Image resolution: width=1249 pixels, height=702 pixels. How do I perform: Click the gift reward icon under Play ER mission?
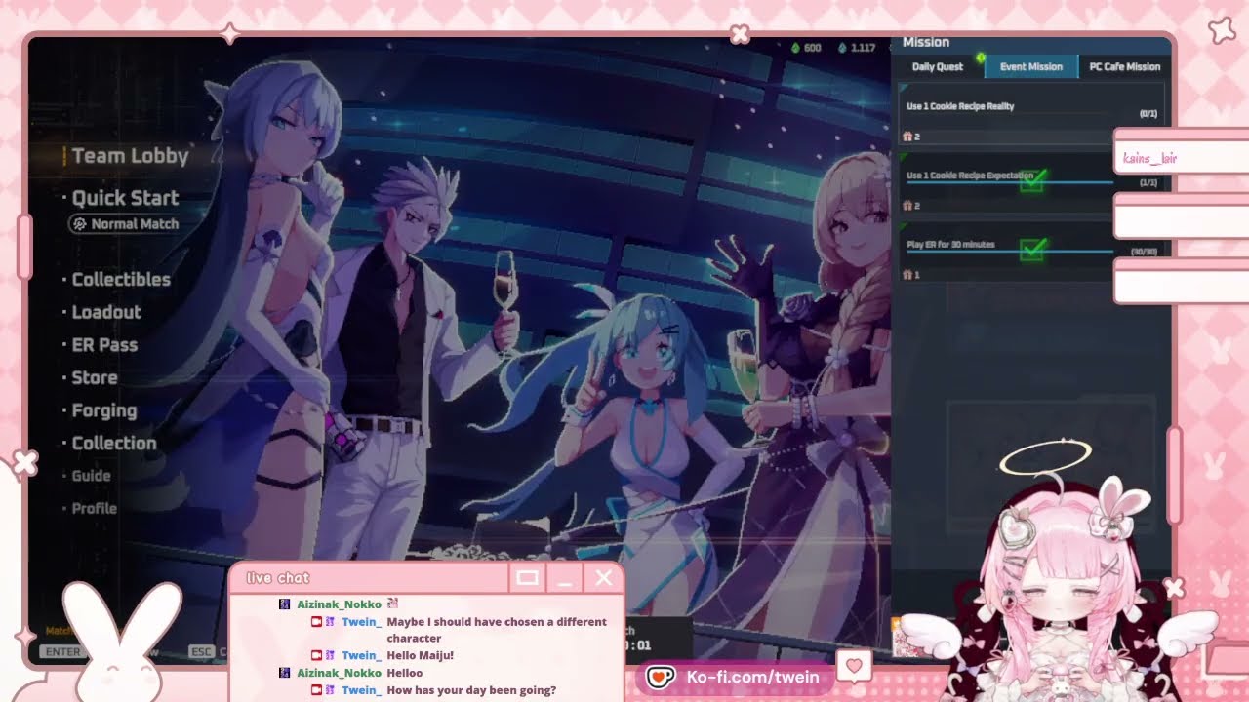click(x=907, y=275)
